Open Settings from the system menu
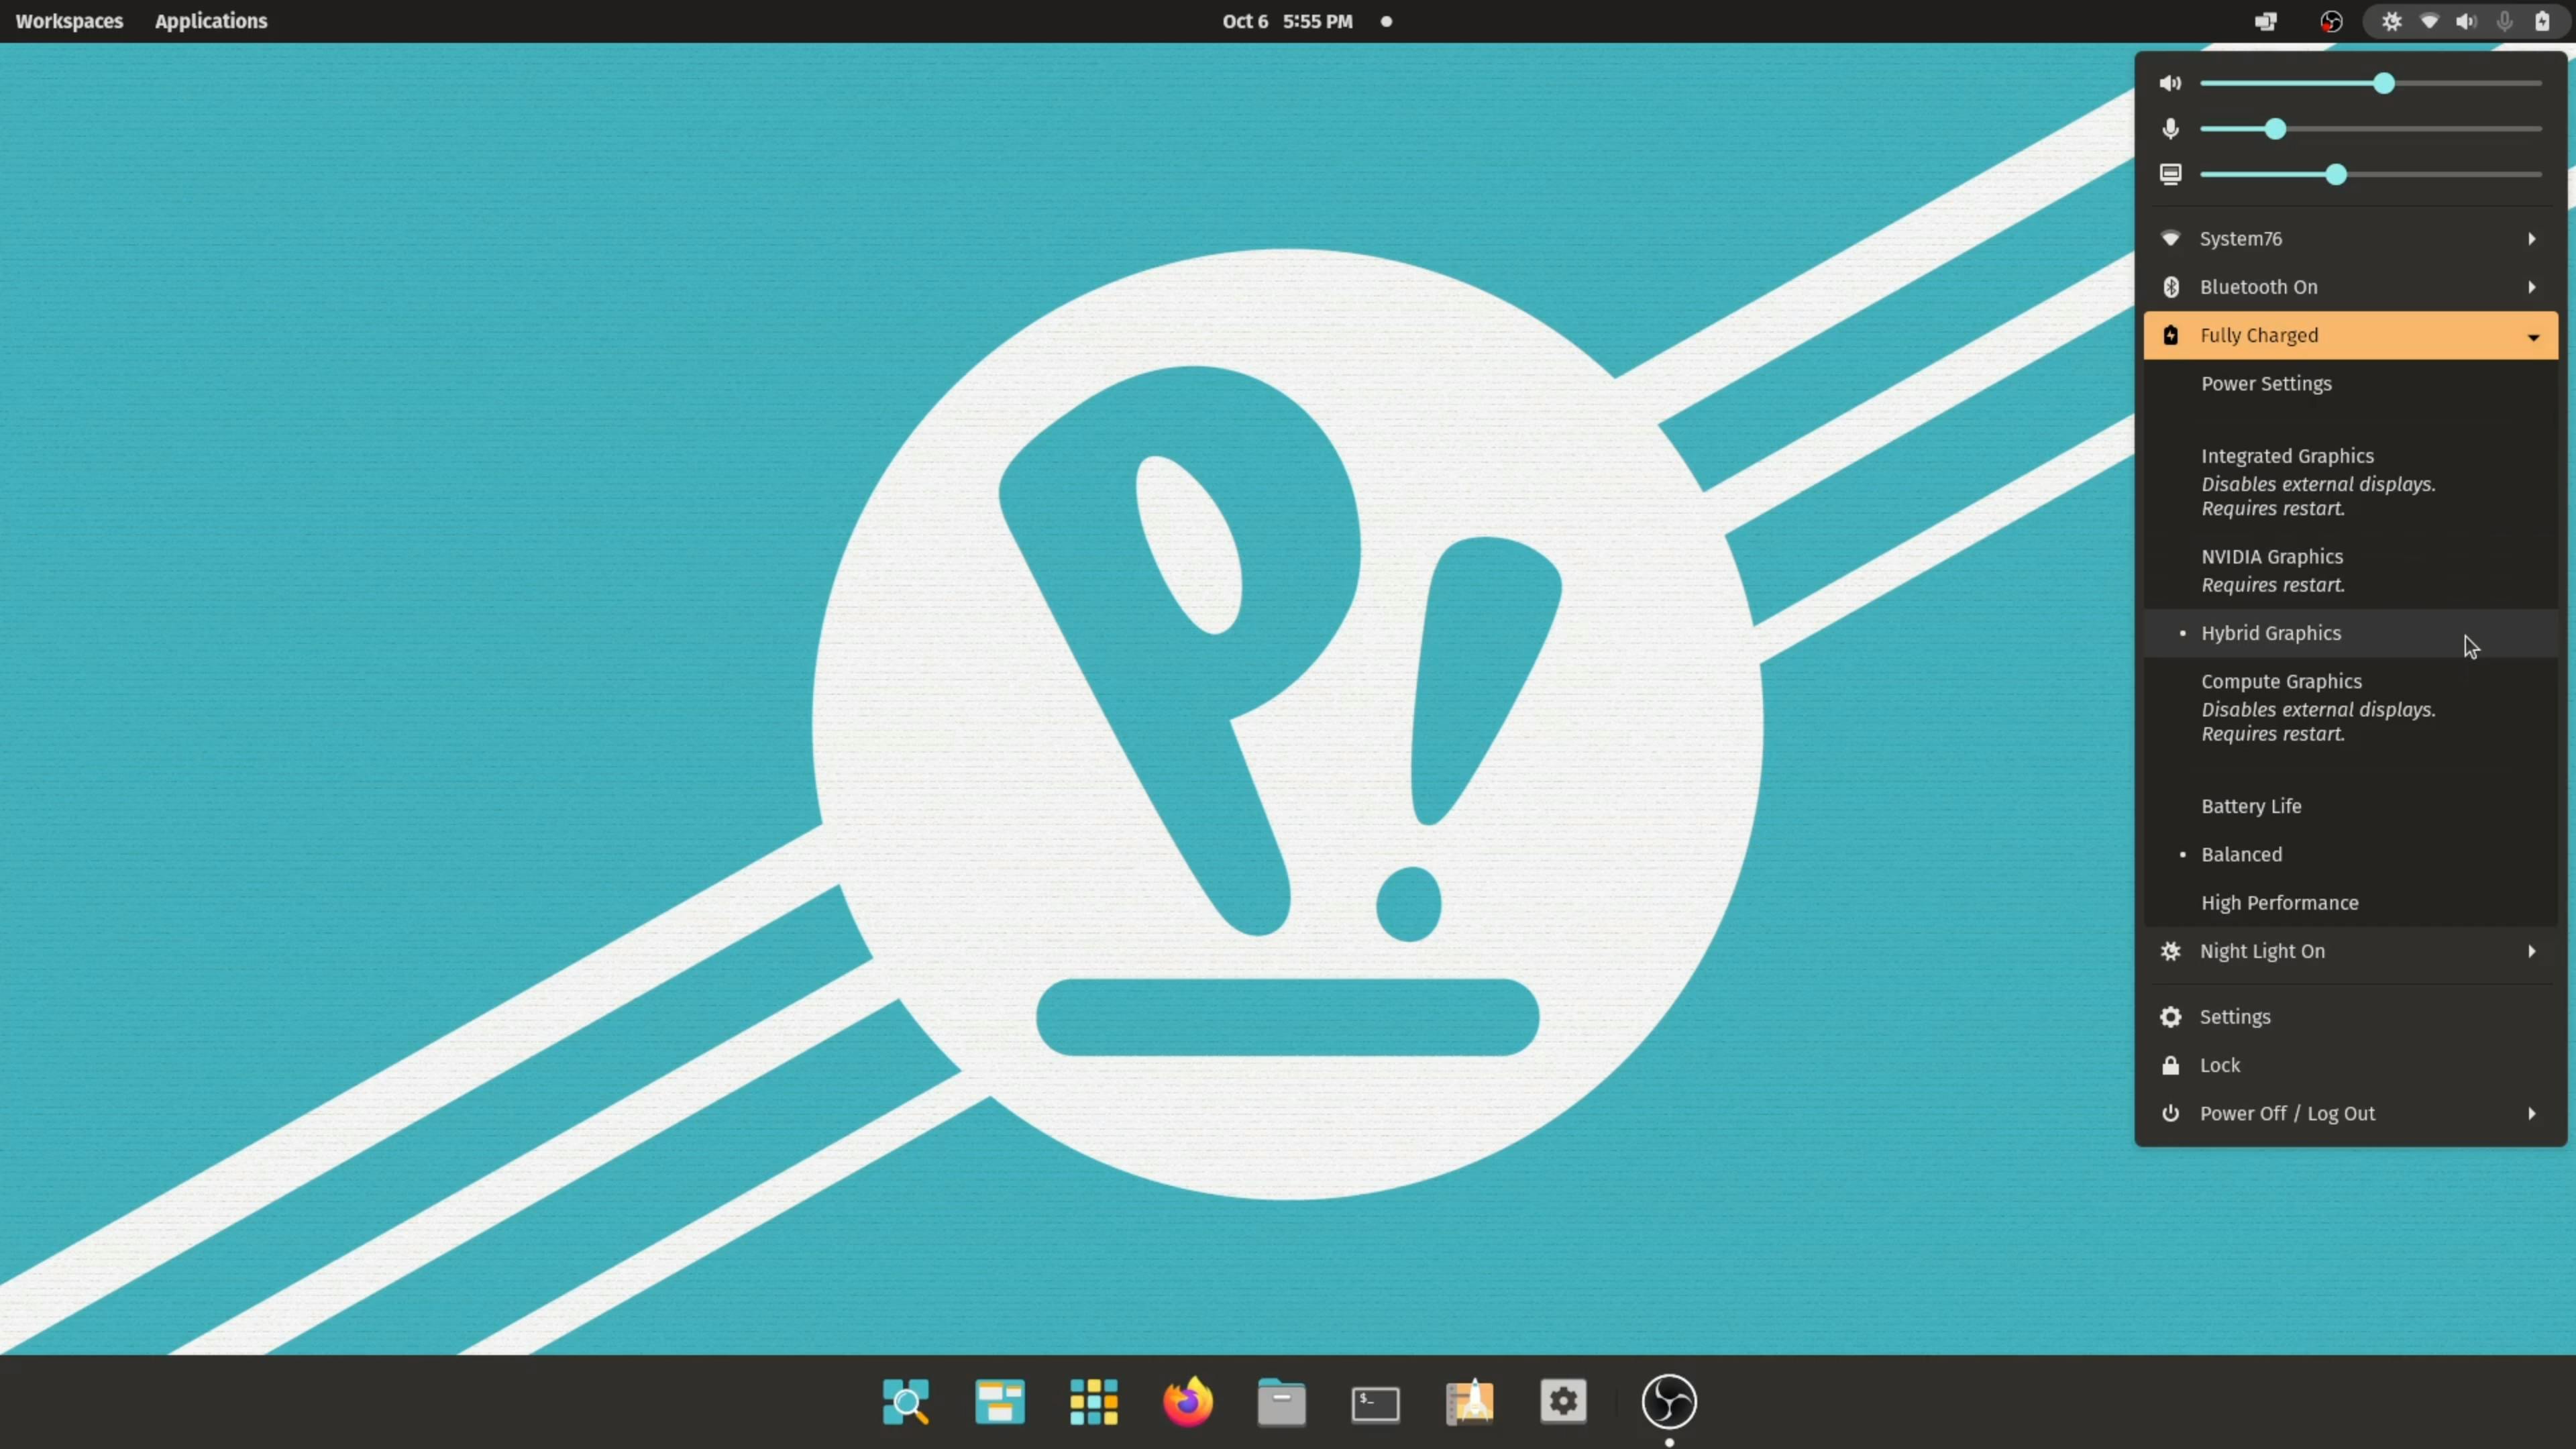2576x1449 pixels. pyautogui.click(x=2351, y=1016)
